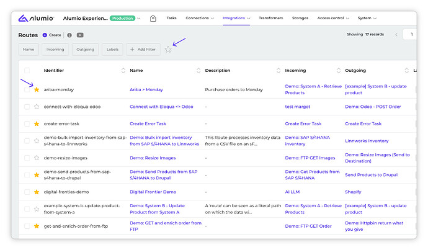Select the digital-fronties-demo row checkbox

pyautogui.click(x=27, y=192)
